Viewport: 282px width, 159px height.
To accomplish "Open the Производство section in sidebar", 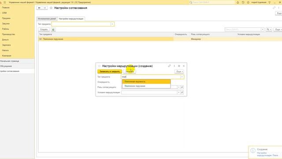I will pyautogui.click(x=8, y=34).
